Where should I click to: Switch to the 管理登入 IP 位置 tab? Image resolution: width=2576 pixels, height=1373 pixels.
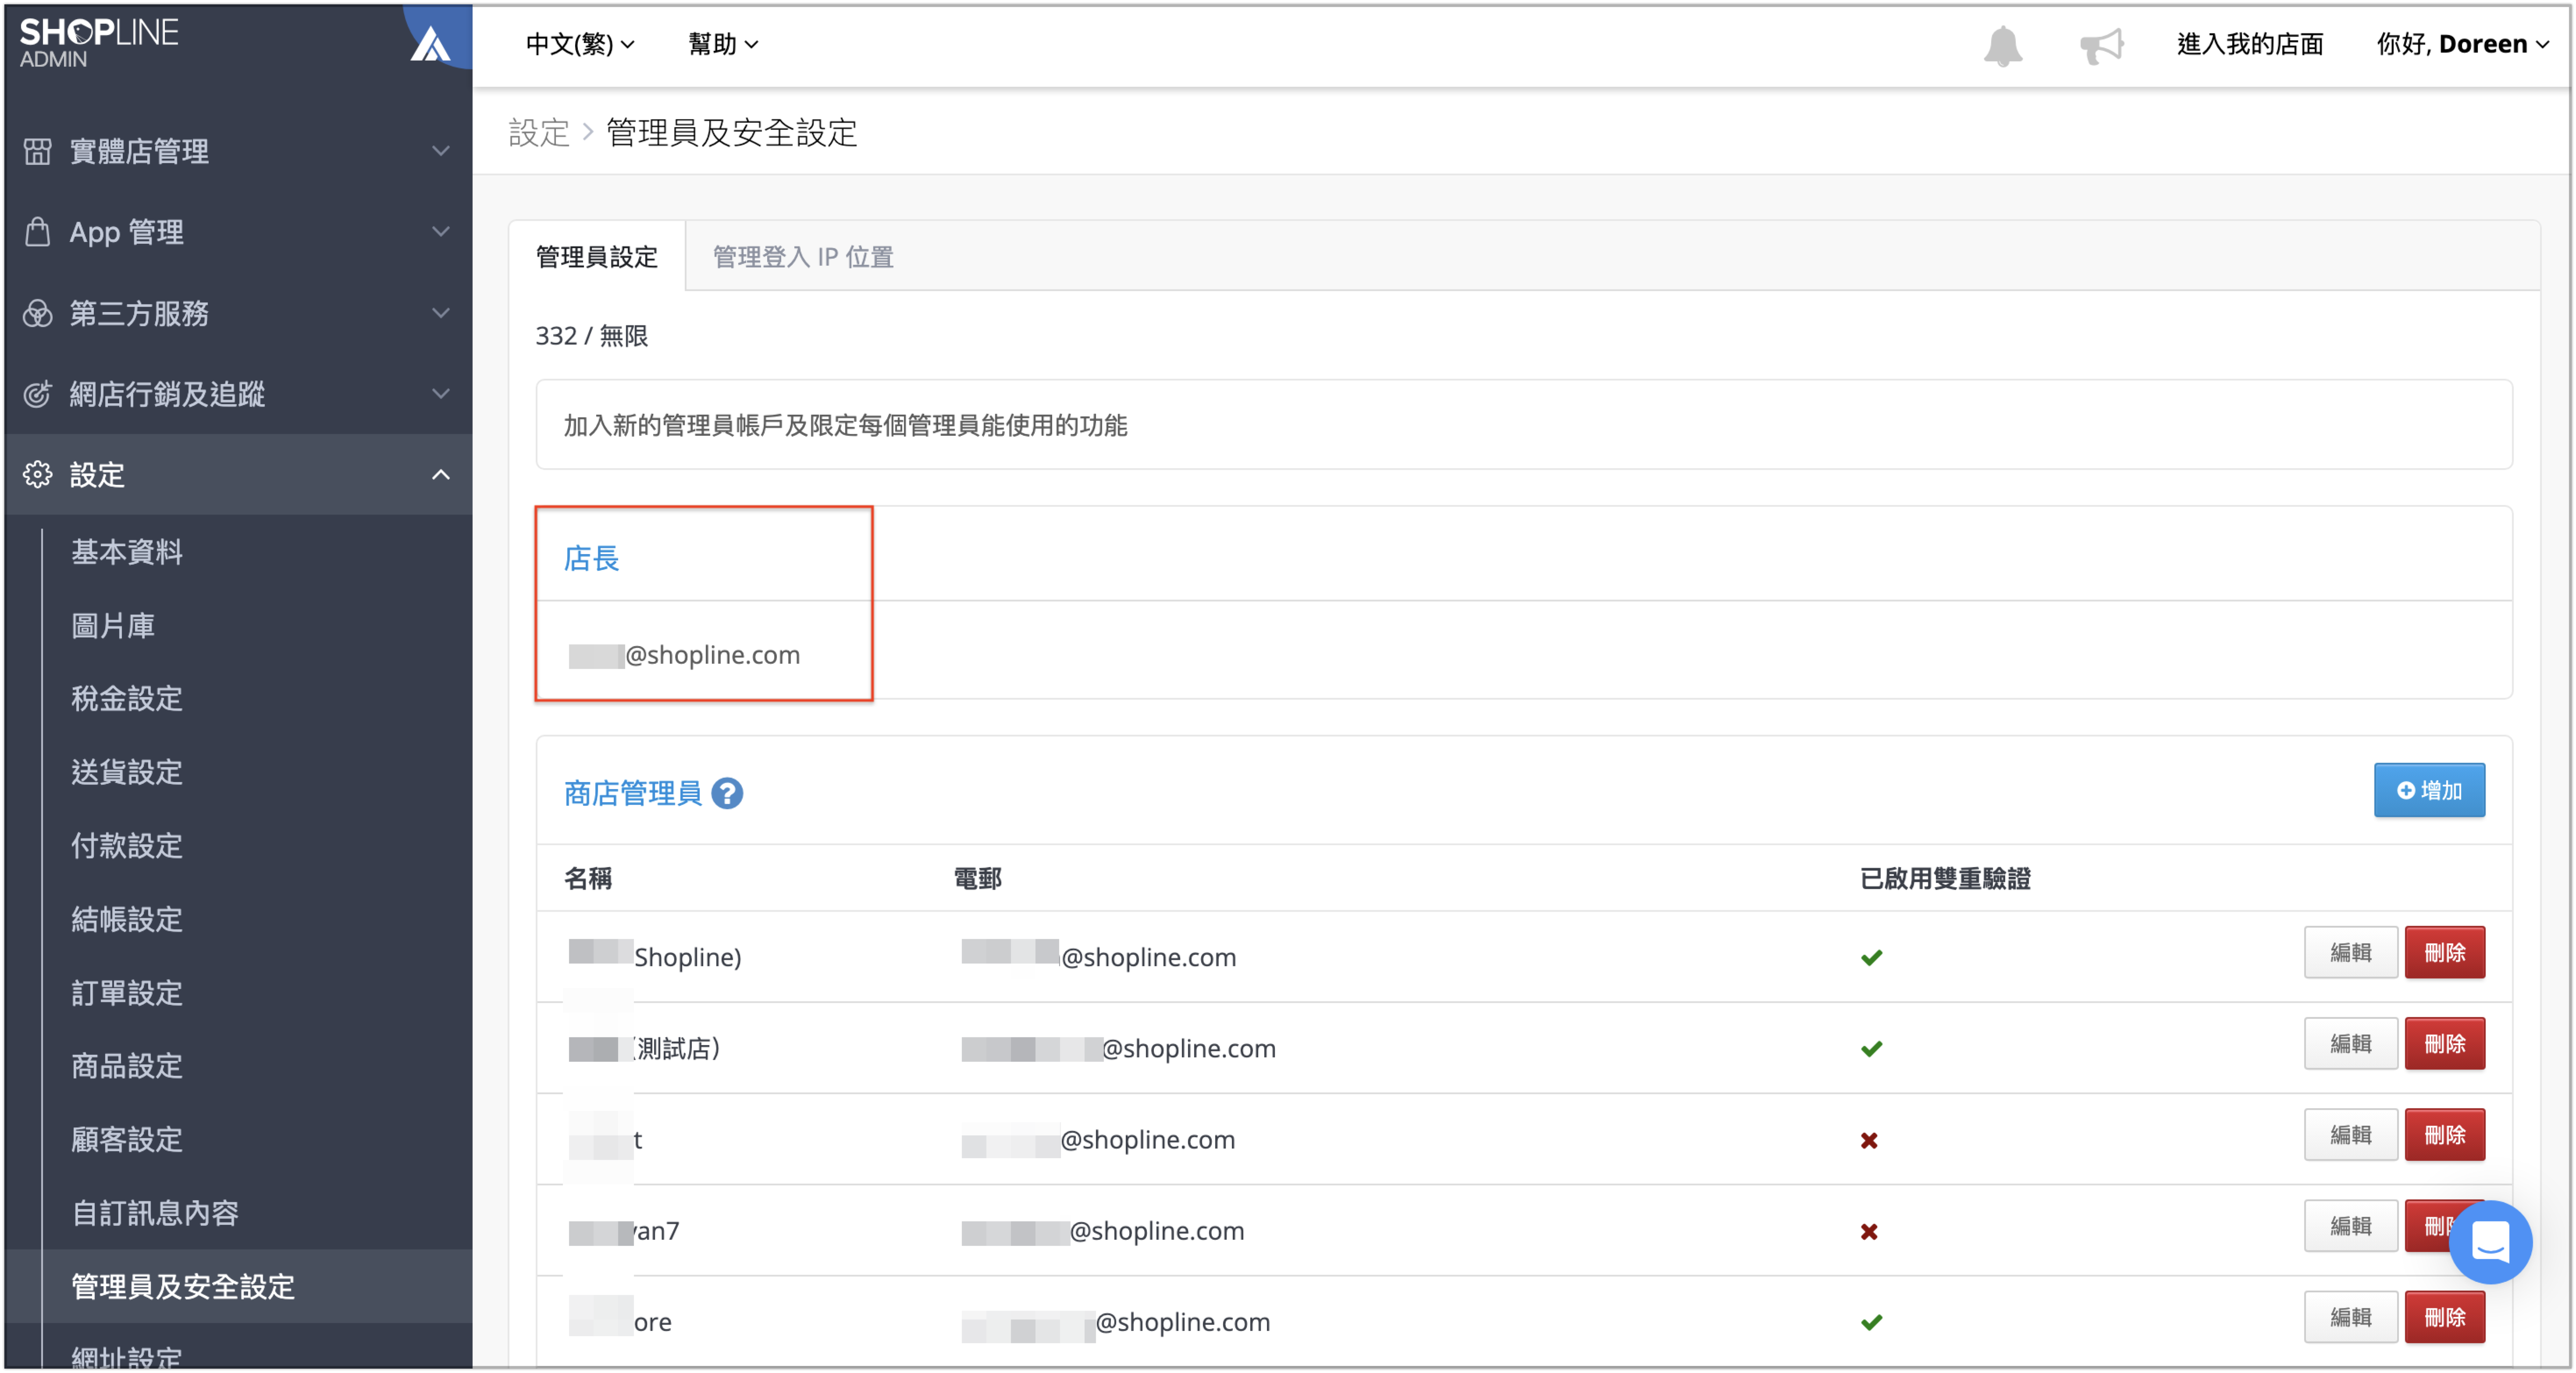(x=803, y=257)
